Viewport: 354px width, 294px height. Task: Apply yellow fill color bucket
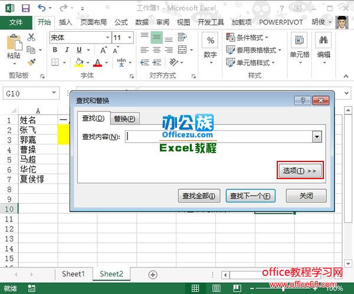point(79,62)
